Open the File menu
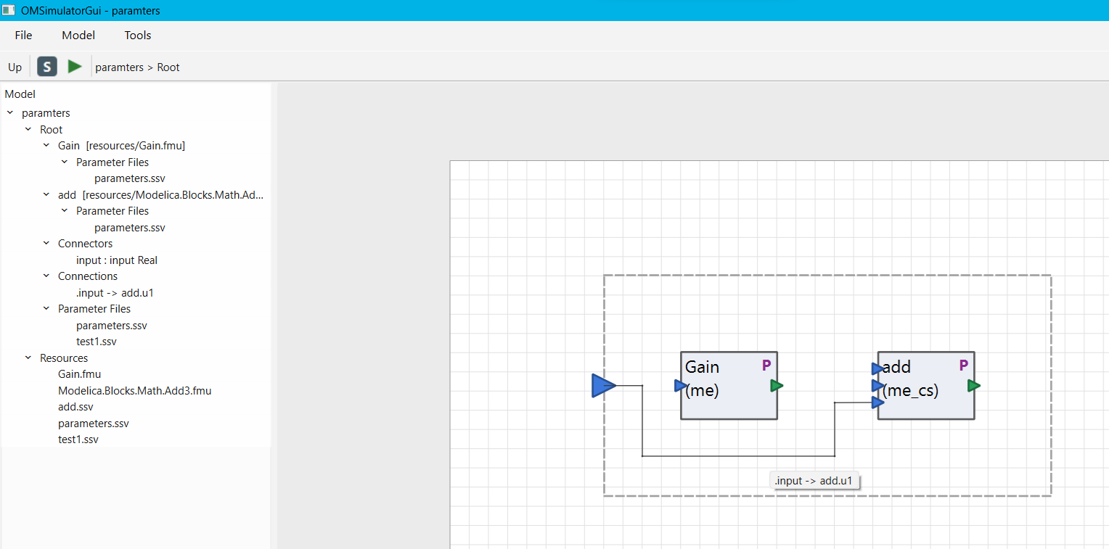The width and height of the screenshot is (1109, 549). coord(23,35)
